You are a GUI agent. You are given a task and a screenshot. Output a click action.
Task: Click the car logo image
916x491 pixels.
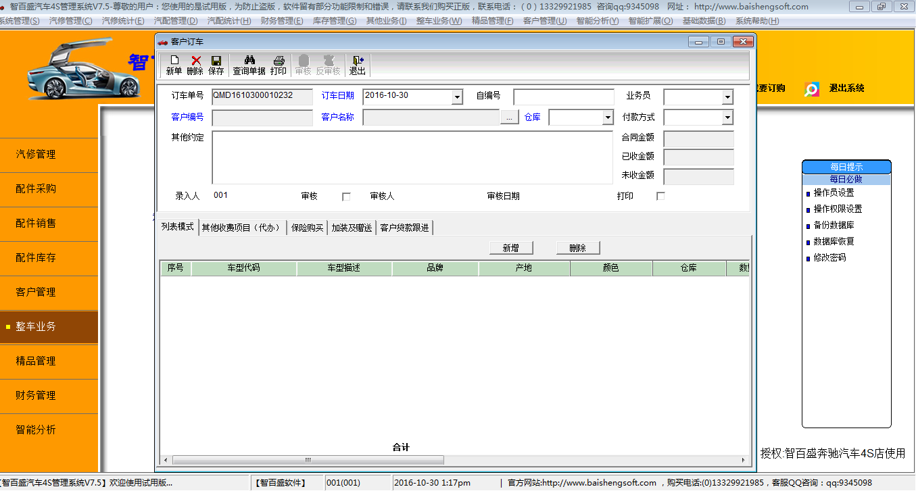point(82,69)
